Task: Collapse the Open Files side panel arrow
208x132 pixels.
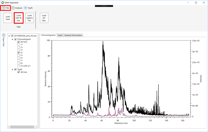Action: [x=4, y=35]
